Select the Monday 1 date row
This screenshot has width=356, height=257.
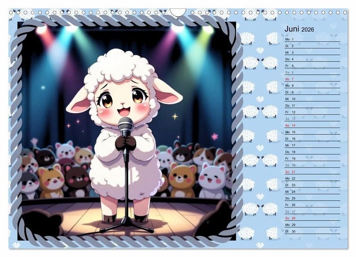311,39
